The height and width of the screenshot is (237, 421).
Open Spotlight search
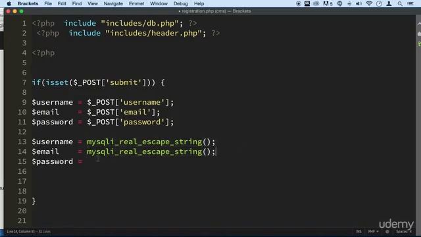tap(400, 3)
